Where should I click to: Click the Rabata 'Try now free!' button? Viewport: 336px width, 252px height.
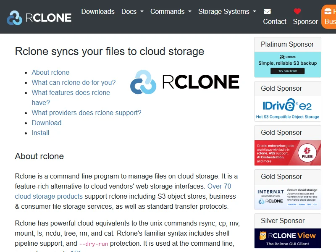coord(288,71)
